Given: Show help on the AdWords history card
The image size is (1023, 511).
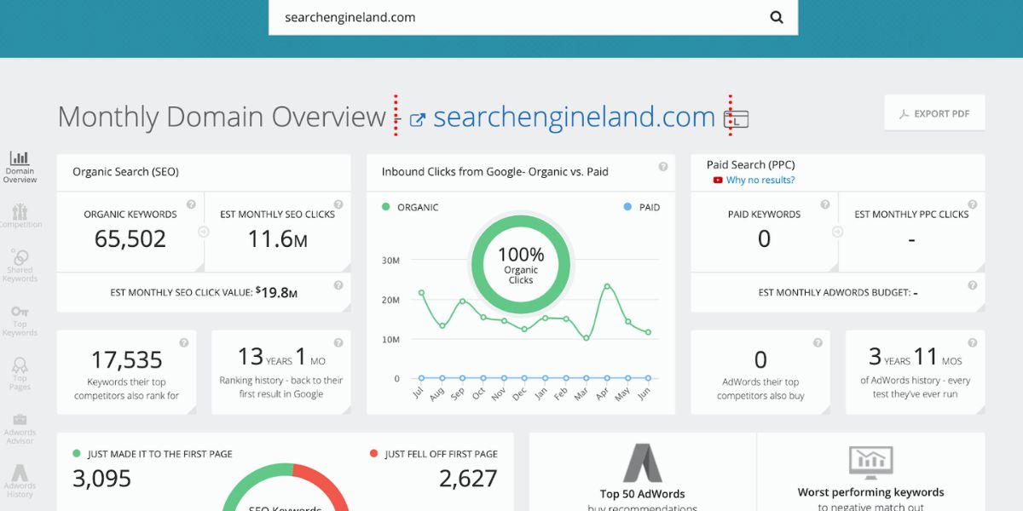Looking at the screenshot, I should [x=973, y=342].
